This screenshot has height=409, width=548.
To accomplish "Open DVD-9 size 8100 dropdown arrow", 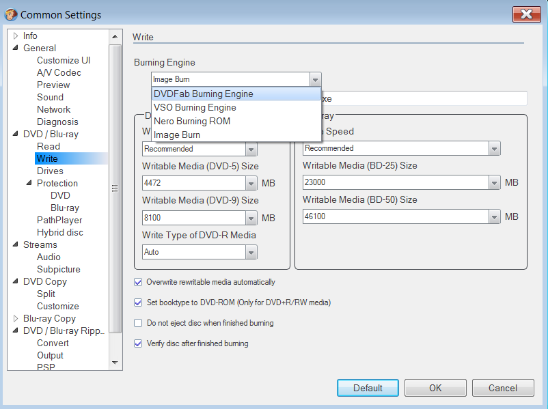I will pos(251,218).
